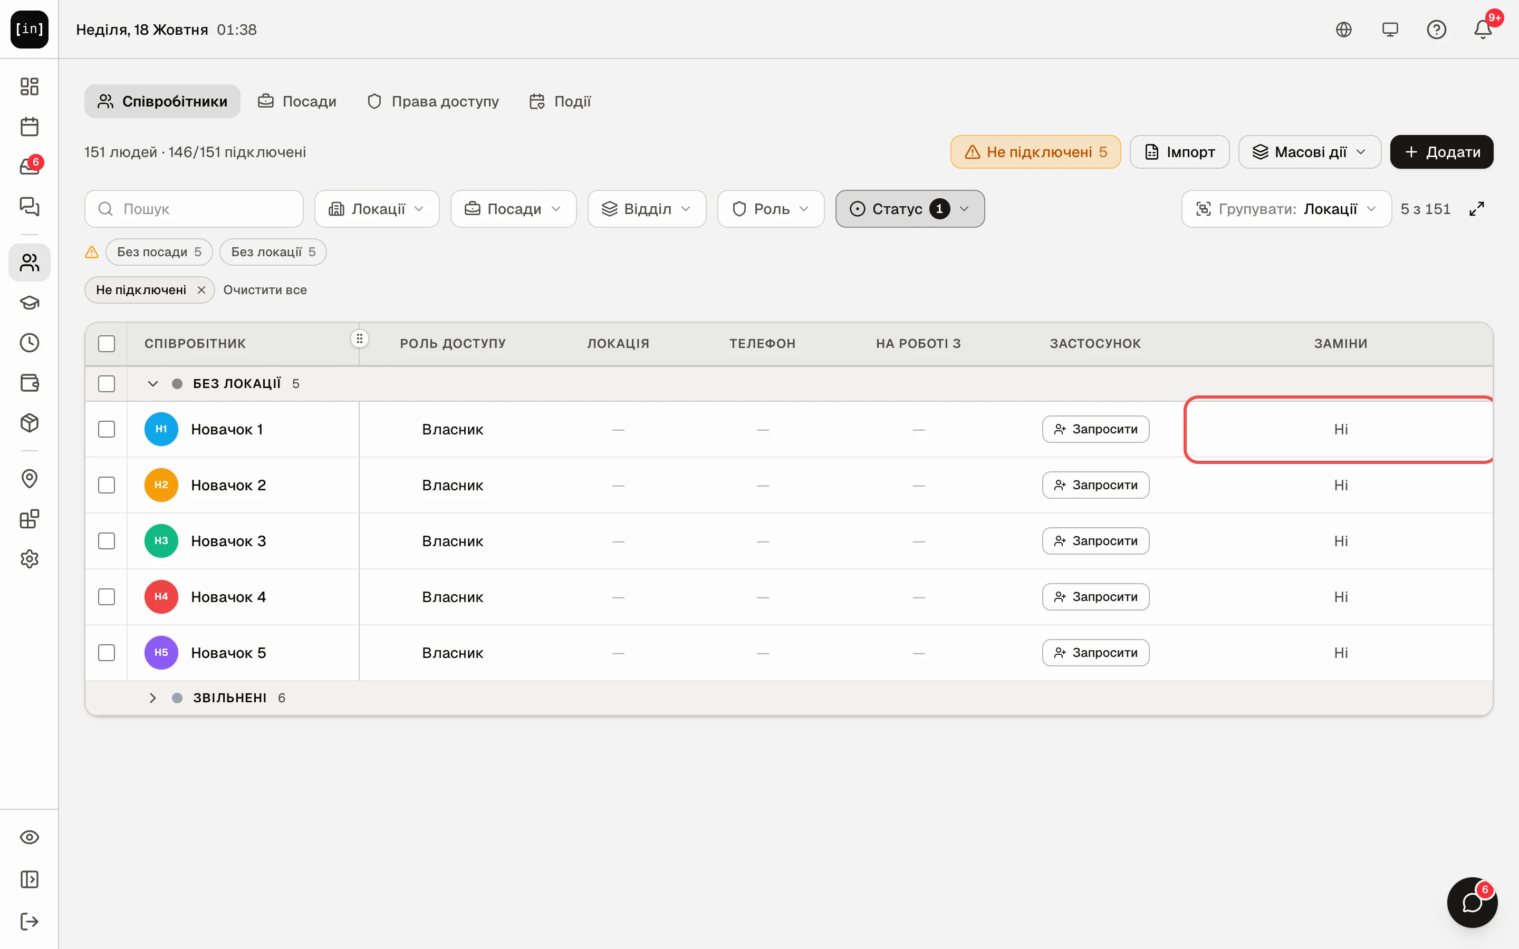Open the map pin locations icon
The width and height of the screenshot is (1519, 949).
(x=30, y=479)
